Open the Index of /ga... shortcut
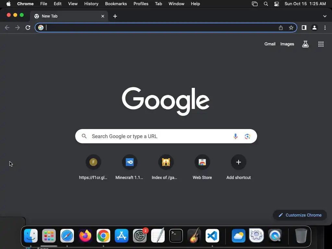This screenshot has width=332, height=249. (x=166, y=167)
